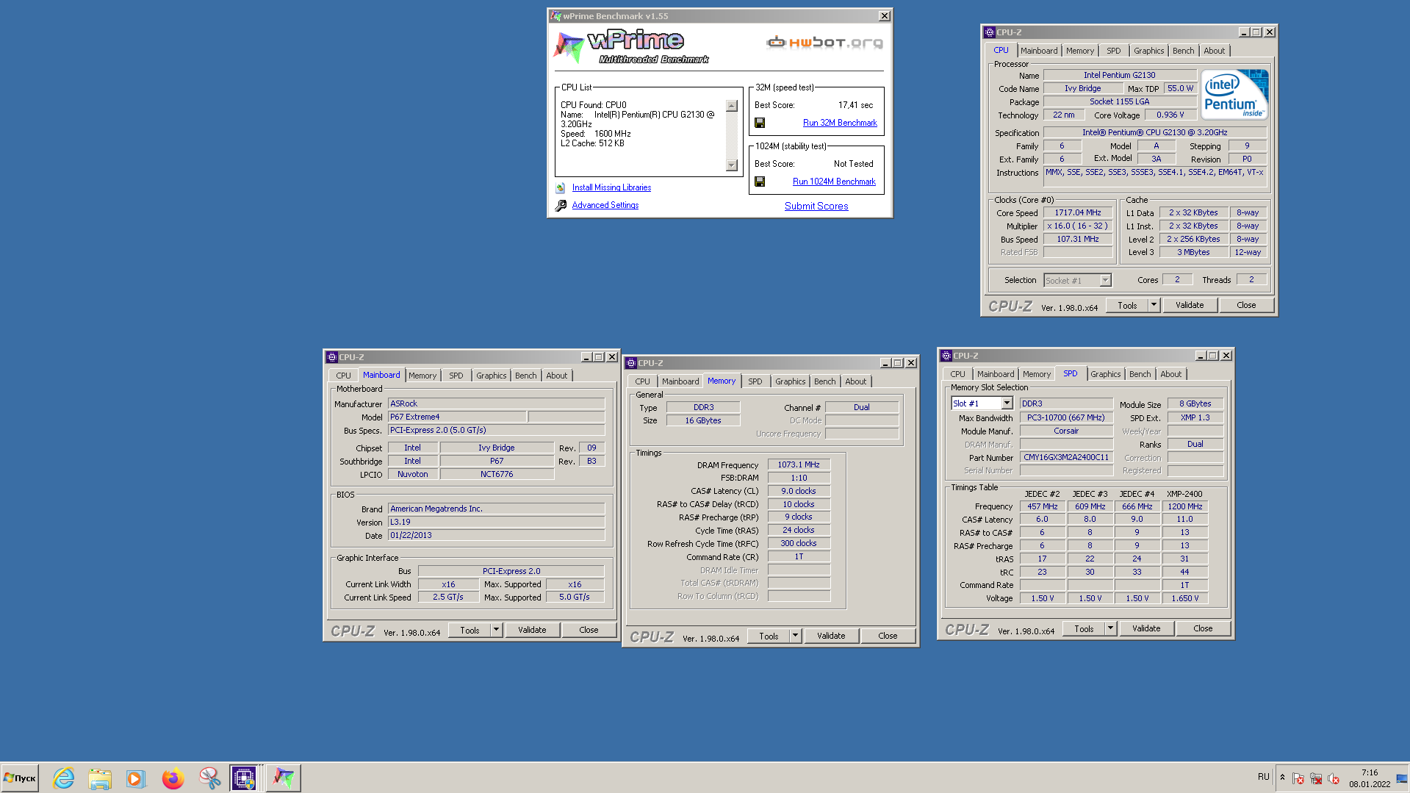Click the save icon for 32M test

point(760,123)
